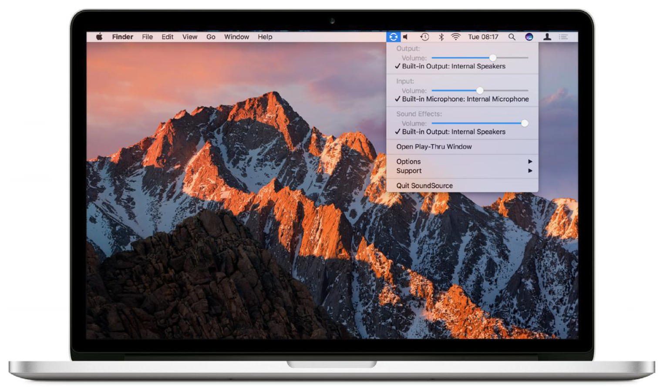
Task: Select Output device Built-in Output: Internal Speakers
Action: tap(462, 66)
